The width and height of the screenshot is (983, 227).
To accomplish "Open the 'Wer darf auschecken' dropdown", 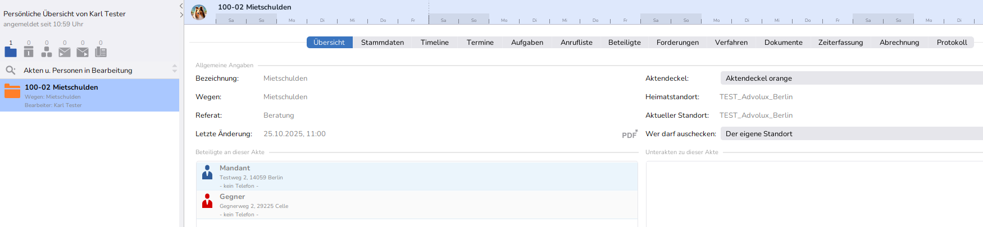I will pyautogui.click(x=850, y=134).
